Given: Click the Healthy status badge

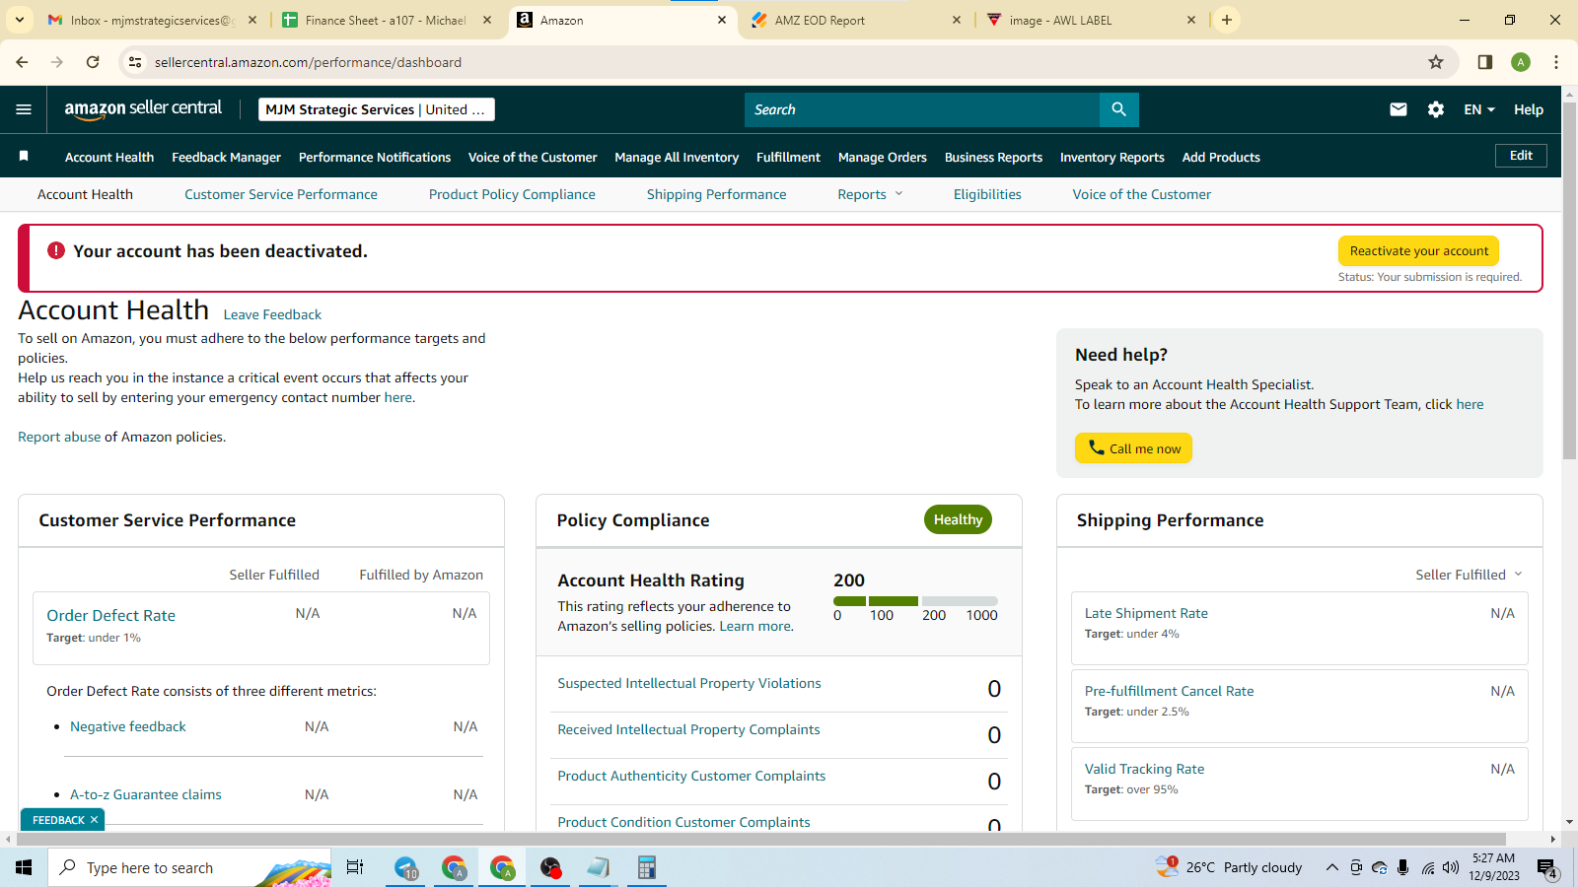Looking at the screenshot, I should [x=958, y=519].
